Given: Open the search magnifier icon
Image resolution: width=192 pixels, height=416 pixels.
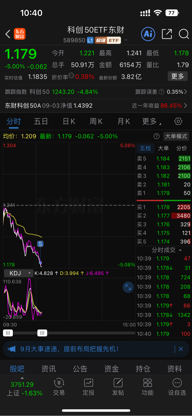Looking at the screenshot, I should (x=184, y=34).
